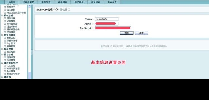Click the AppSecret input field
209x100 pixels.
(x=113, y=28)
